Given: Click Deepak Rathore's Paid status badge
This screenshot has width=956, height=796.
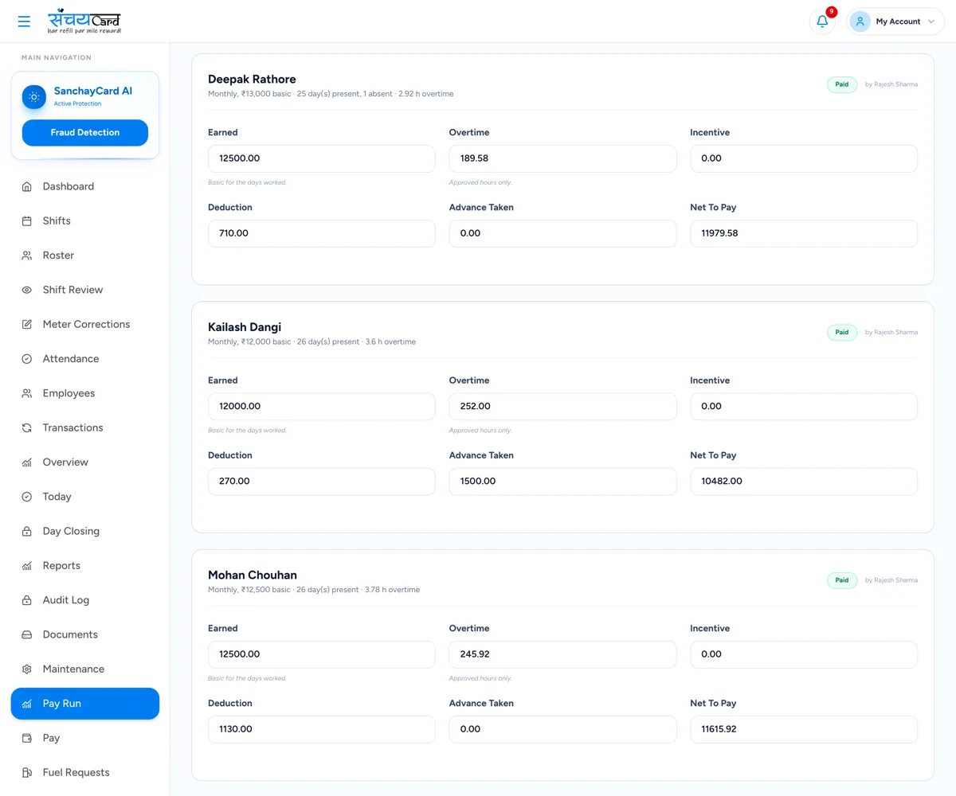Looking at the screenshot, I should 842,84.
